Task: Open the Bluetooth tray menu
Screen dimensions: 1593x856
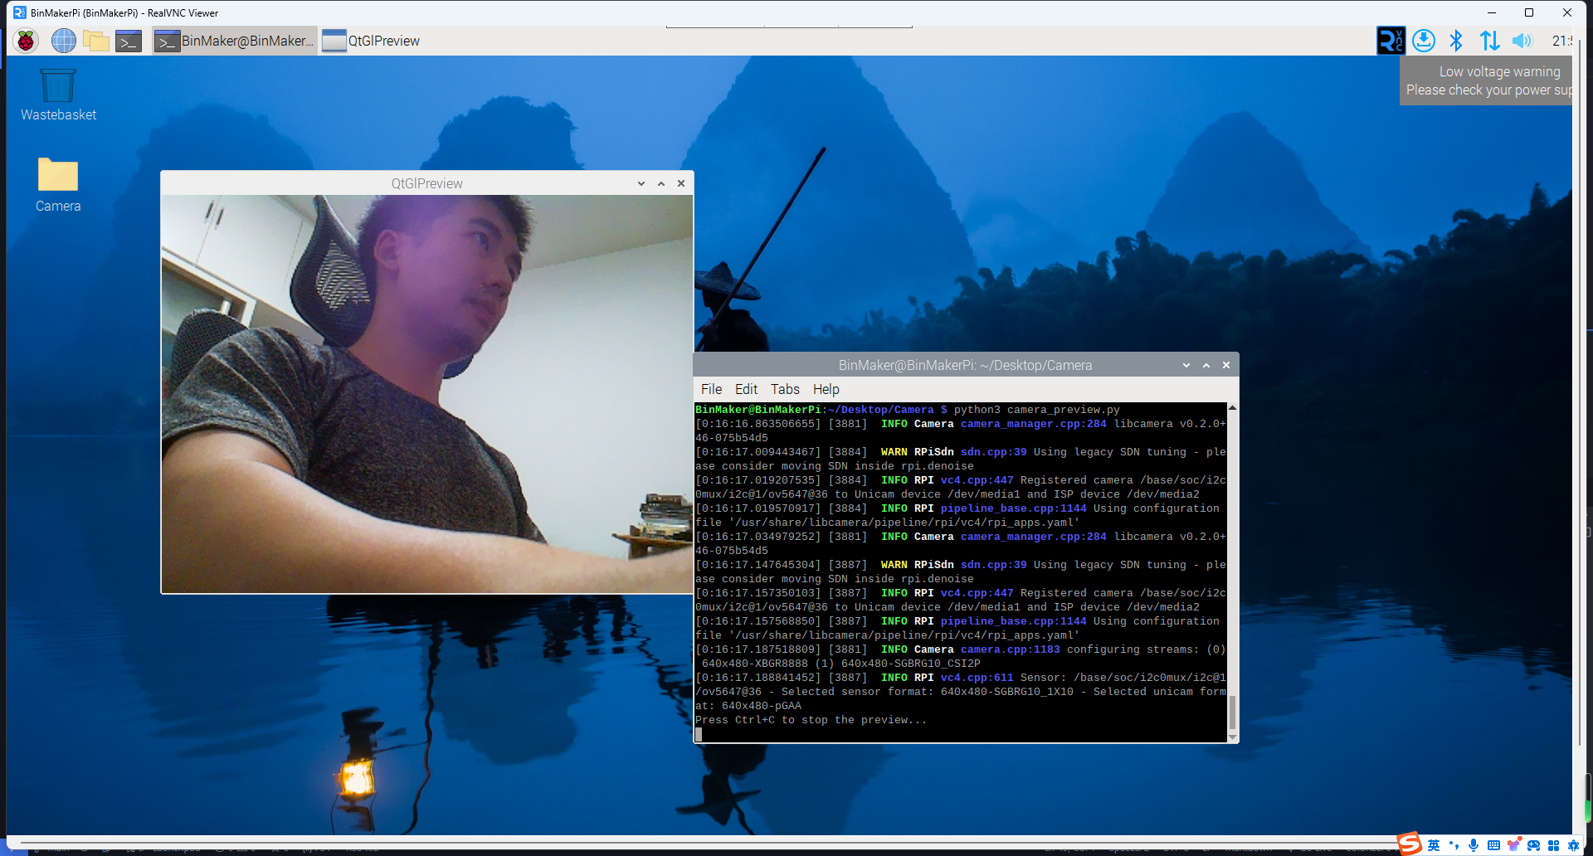Action: (1456, 41)
